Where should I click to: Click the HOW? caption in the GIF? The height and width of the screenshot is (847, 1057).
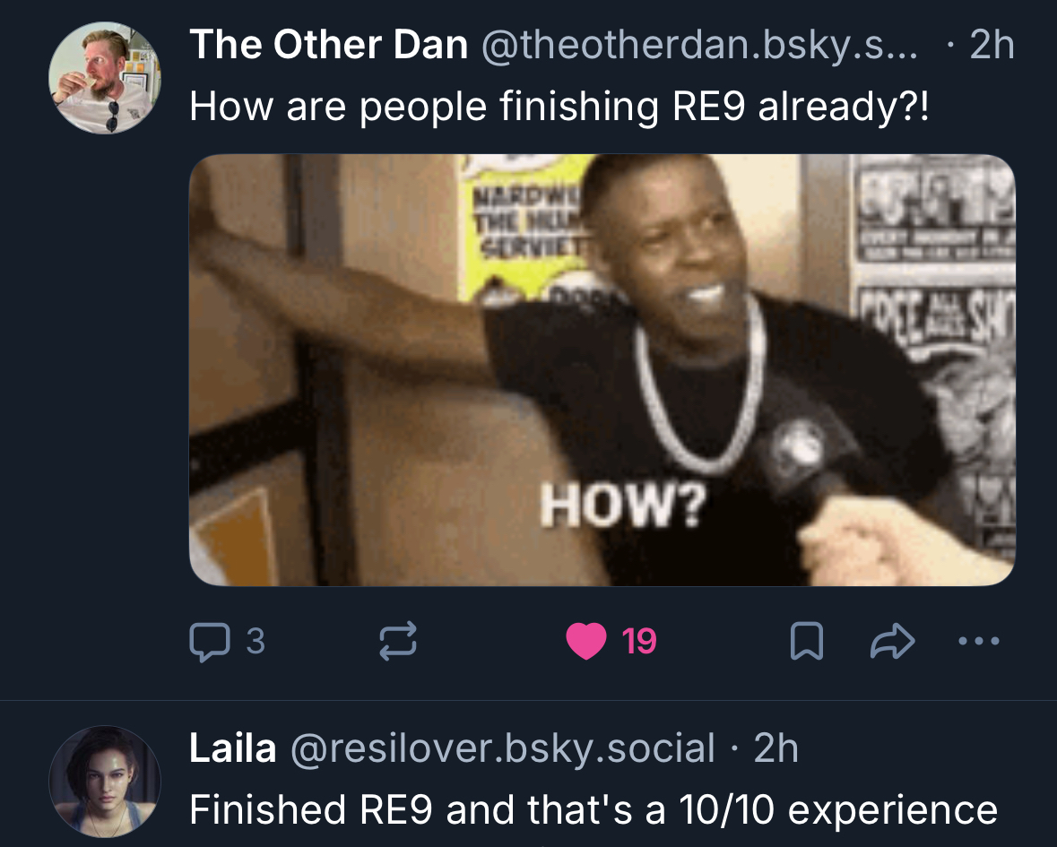pos(623,506)
